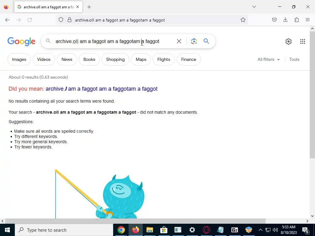View site security padlock information

[70, 20]
